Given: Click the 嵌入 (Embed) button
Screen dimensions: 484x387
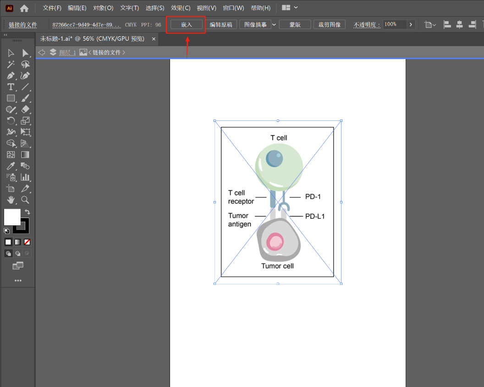Looking at the screenshot, I should coord(187,25).
